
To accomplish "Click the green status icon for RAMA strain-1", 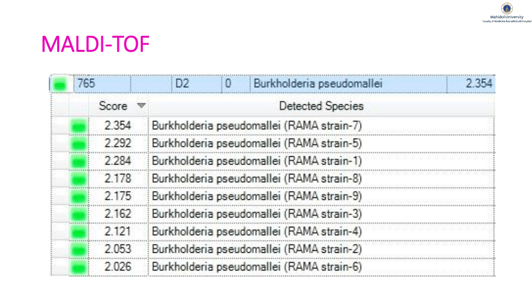I will 78,161.
